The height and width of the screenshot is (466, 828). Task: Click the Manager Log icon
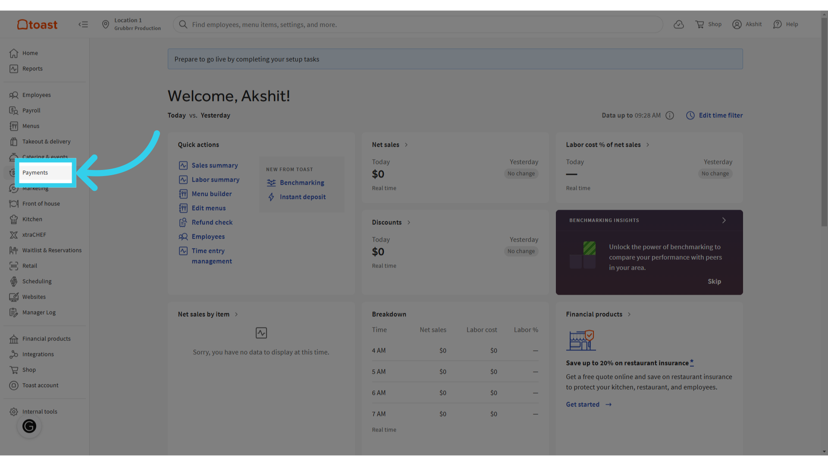14,312
